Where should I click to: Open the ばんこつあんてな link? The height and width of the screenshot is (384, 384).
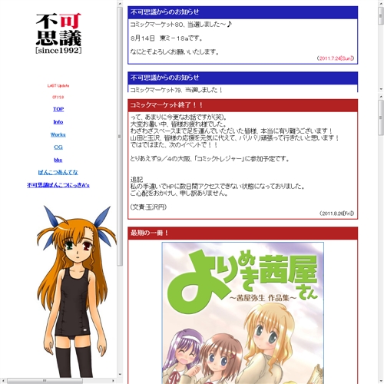(x=58, y=172)
